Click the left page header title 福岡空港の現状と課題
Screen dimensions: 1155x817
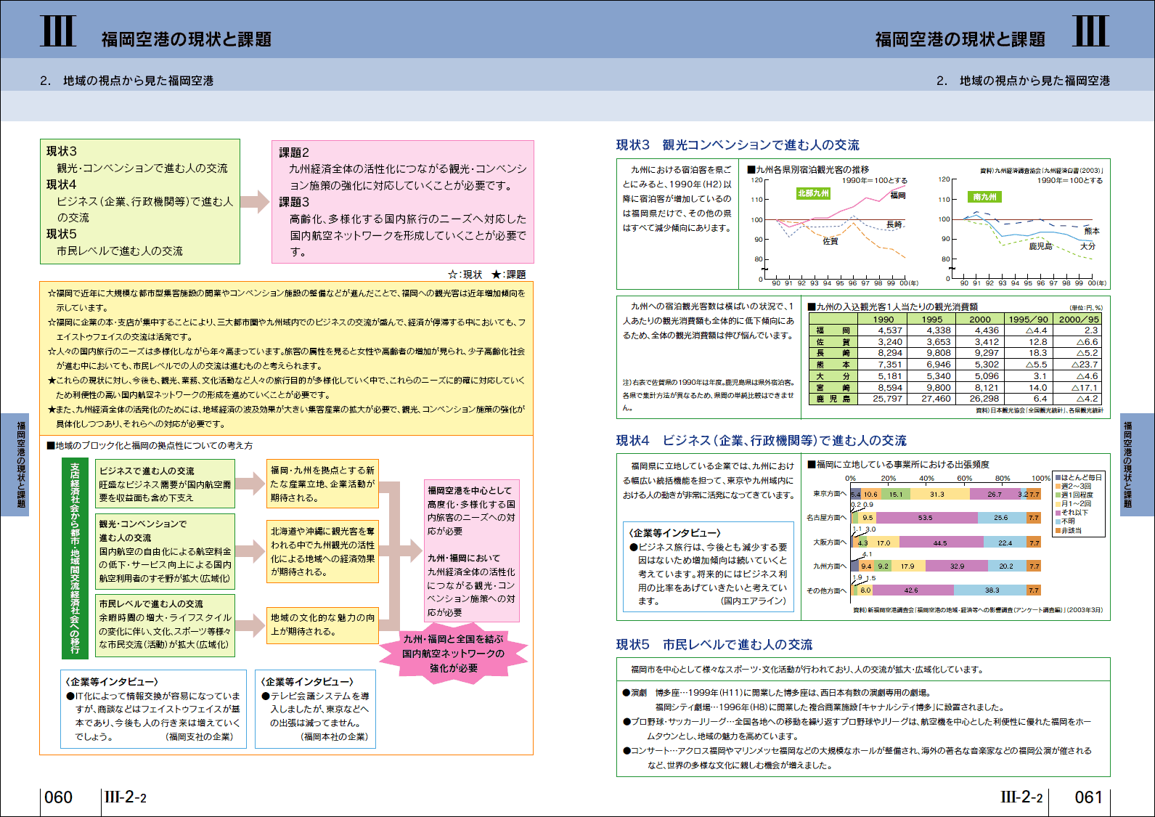pos(187,39)
